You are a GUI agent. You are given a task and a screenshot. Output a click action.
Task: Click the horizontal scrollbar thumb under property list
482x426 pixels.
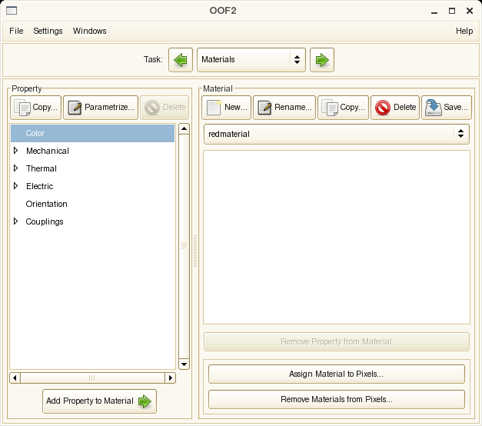[x=92, y=378]
